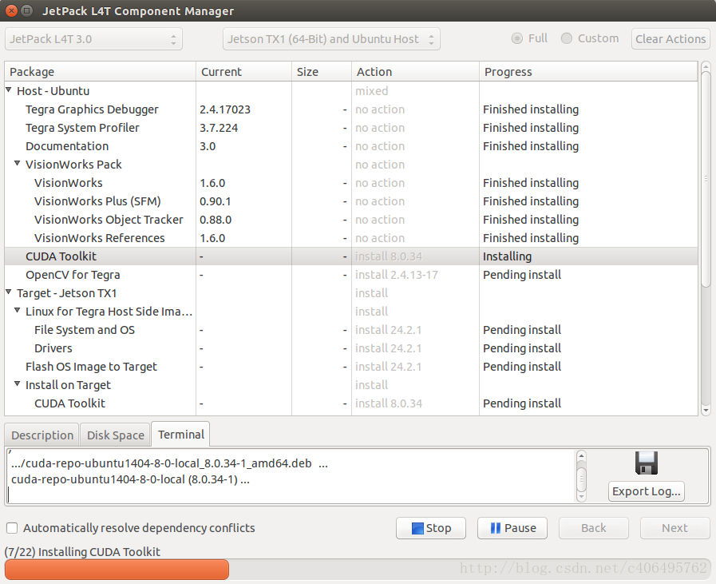Click the Action column header

click(x=415, y=72)
